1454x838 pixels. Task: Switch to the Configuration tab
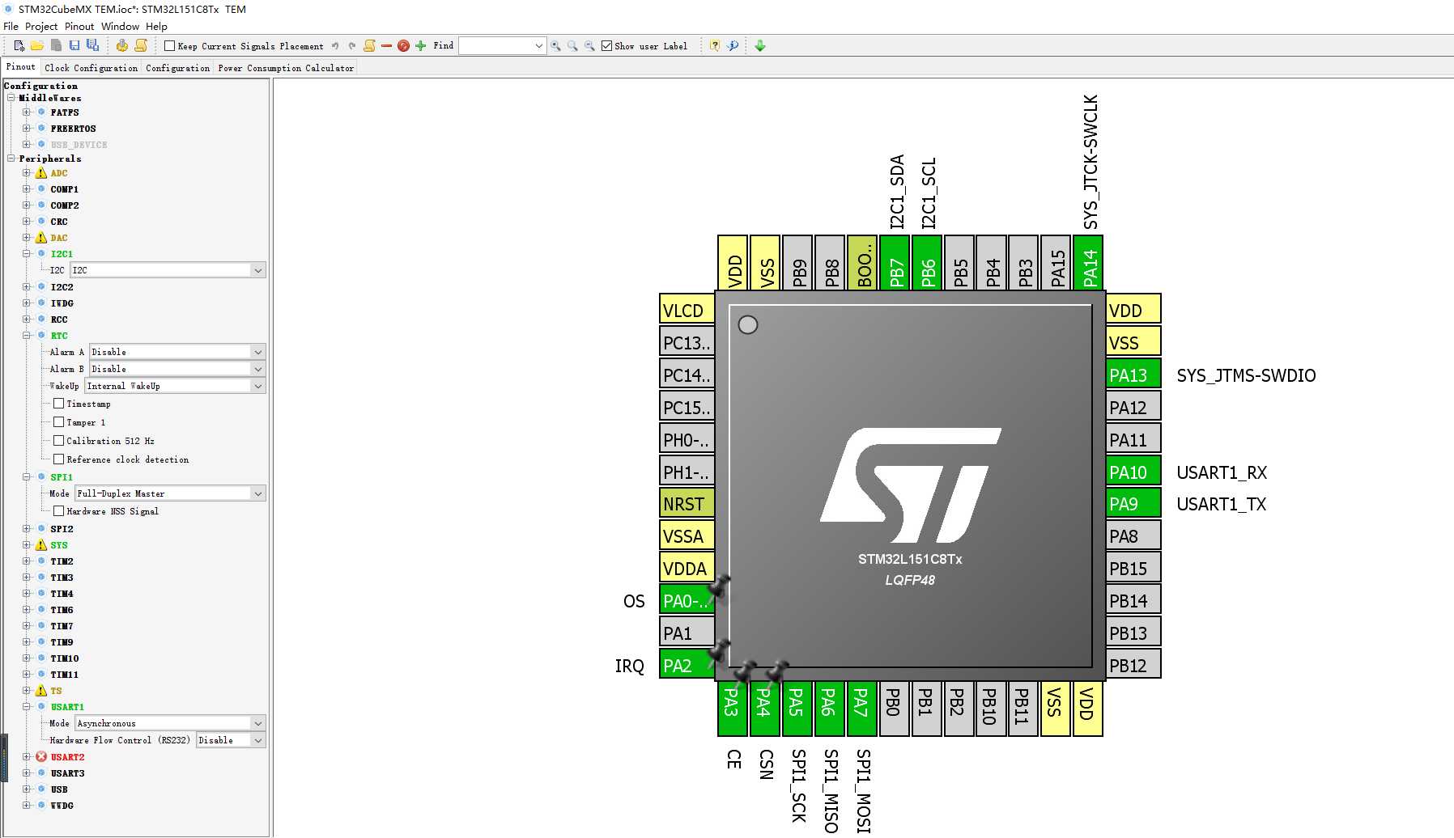click(x=177, y=68)
